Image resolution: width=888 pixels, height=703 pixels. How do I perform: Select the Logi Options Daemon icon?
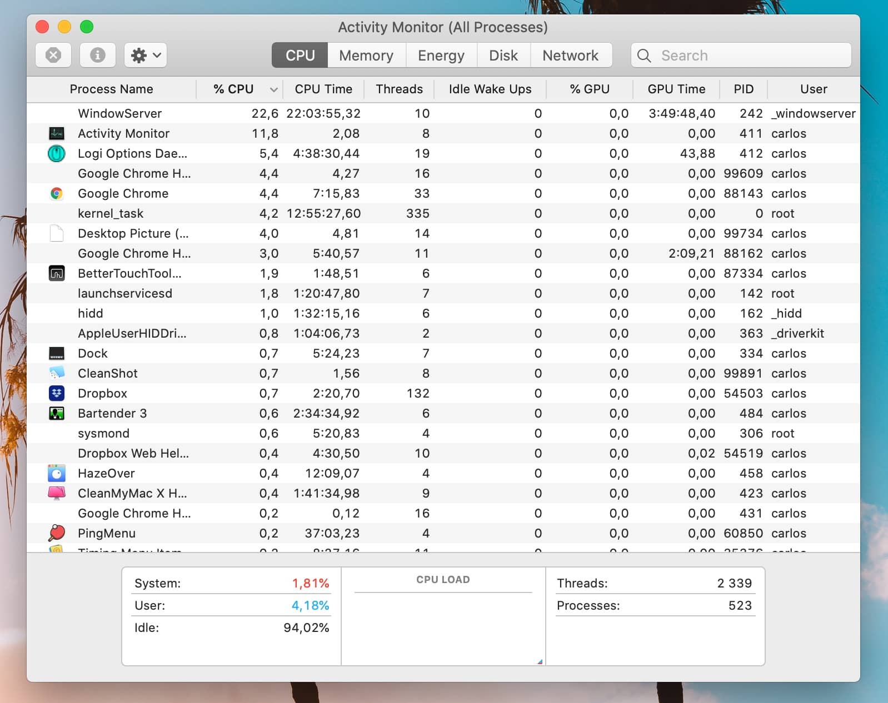pyautogui.click(x=57, y=153)
